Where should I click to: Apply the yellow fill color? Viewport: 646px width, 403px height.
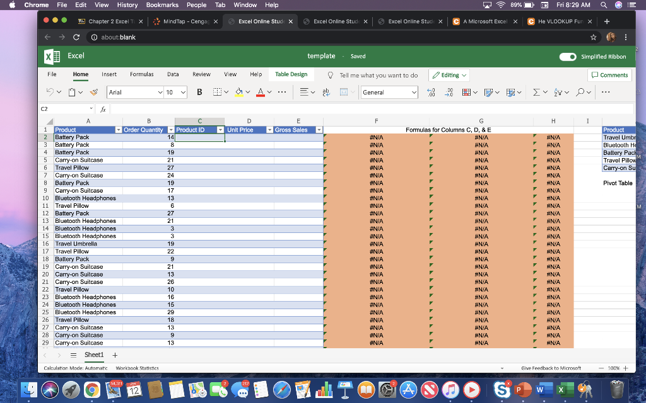click(238, 92)
